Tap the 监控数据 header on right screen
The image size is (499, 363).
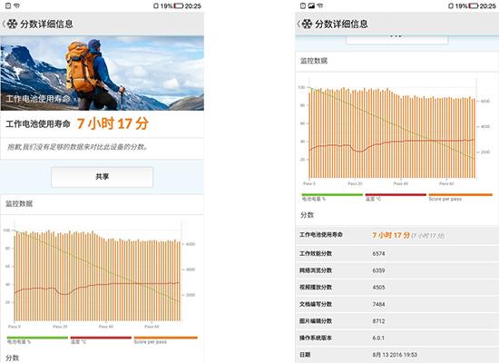click(314, 61)
